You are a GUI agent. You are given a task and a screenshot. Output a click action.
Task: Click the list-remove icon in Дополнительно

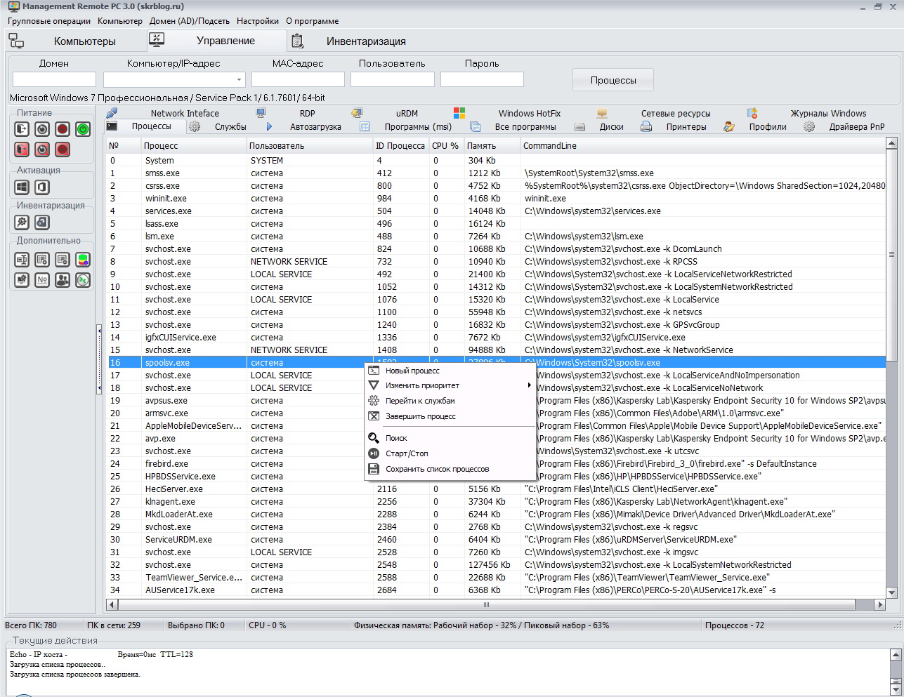click(x=63, y=260)
